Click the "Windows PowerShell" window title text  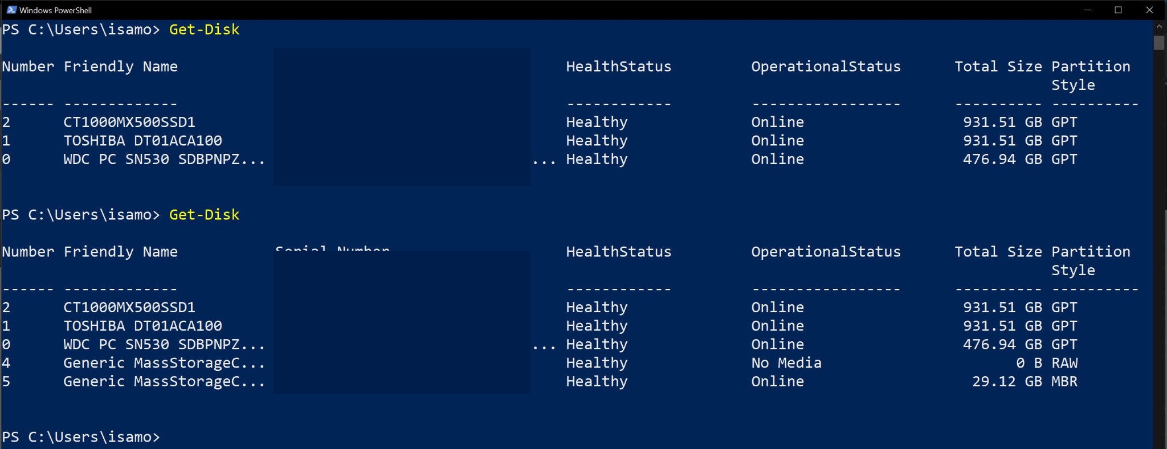pyautogui.click(x=55, y=10)
